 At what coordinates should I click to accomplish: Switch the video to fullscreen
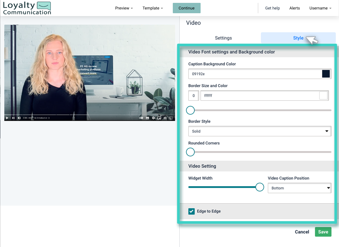(171, 118)
